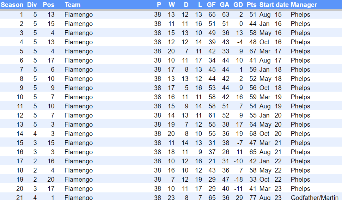Click the Flamengo team cell in season 21

pyautogui.click(x=79, y=197)
